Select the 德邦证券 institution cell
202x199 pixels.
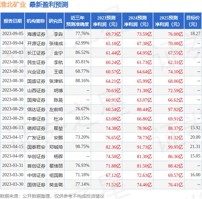pos(36,128)
